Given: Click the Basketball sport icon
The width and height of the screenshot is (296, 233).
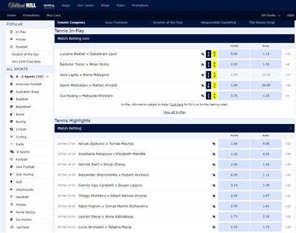Looking at the screenshot, I should tap(11, 107).
